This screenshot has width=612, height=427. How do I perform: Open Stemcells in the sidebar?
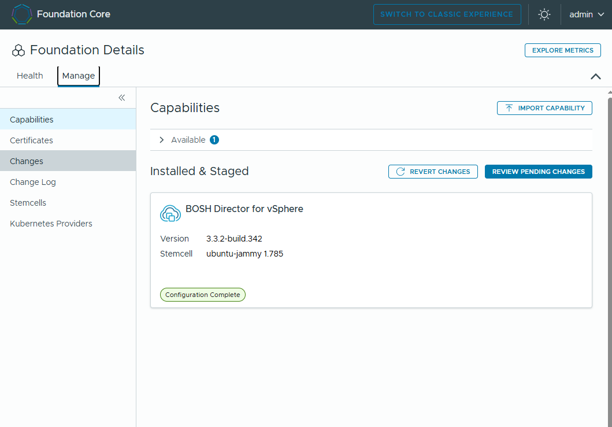coord(68,203)
